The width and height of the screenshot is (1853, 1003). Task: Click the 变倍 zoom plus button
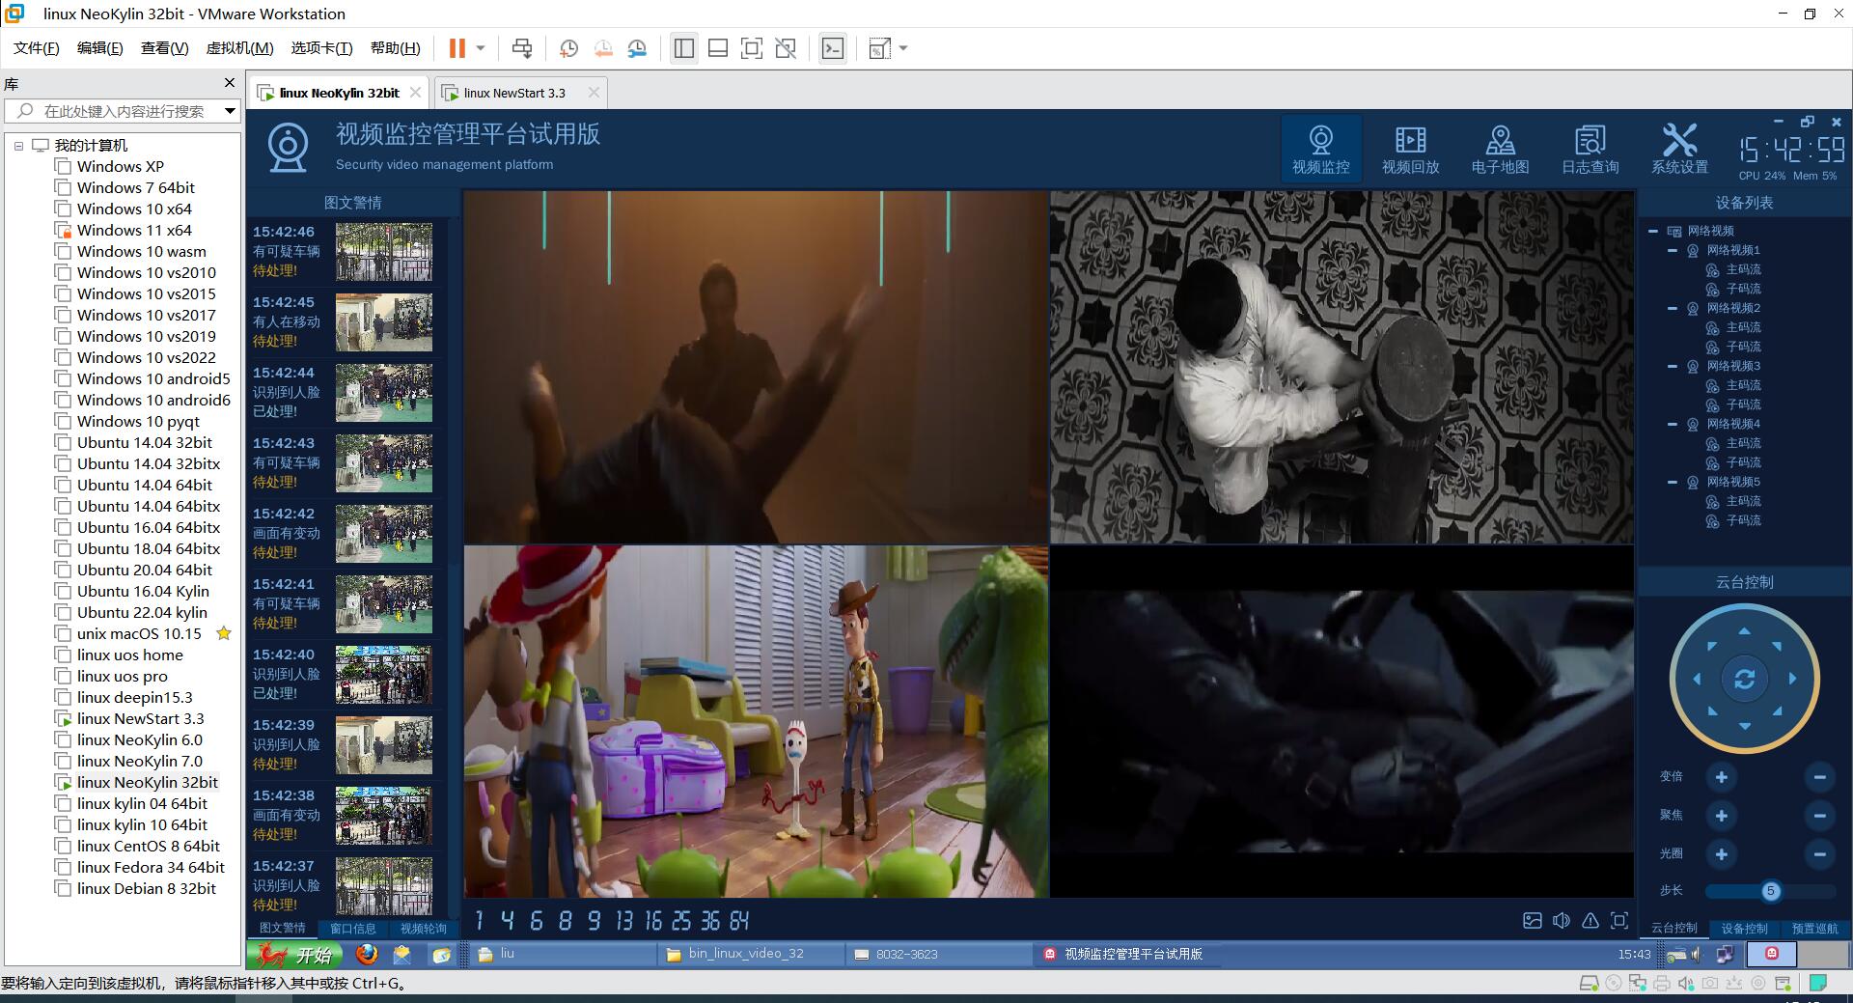click(1721, 777)
